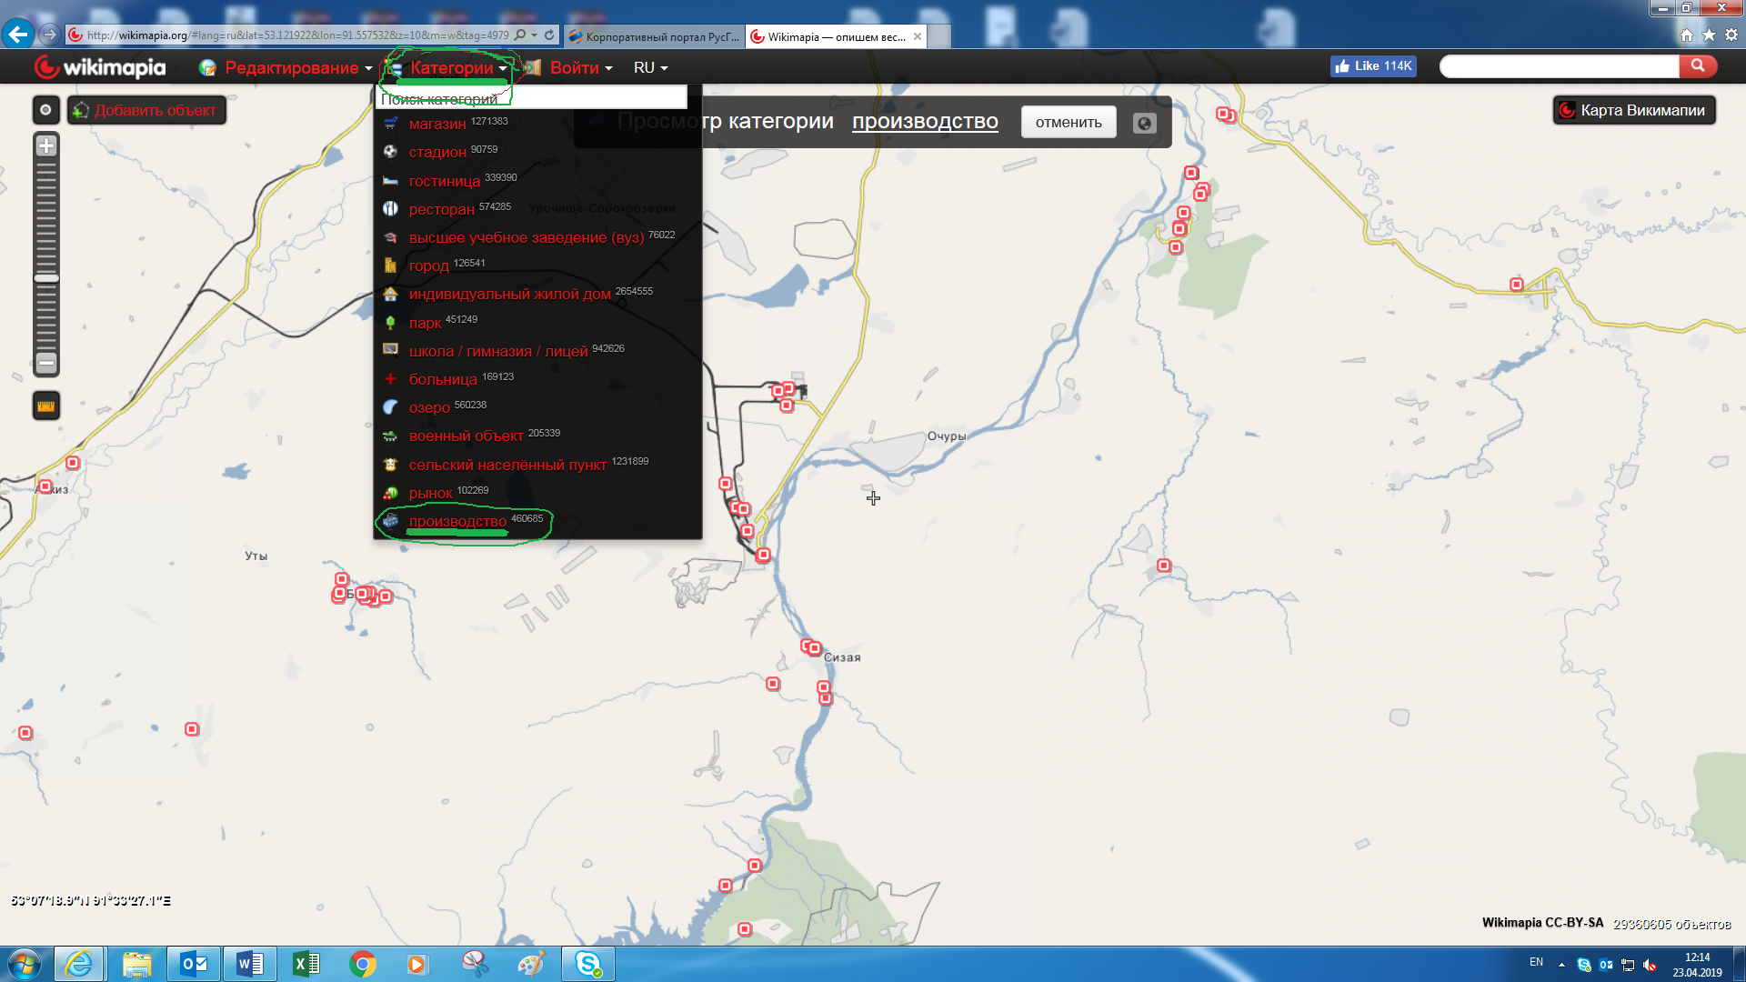1746x982 pixels.
Task: Click the red search magnifier button
Action: click(x=1698, y=66)
